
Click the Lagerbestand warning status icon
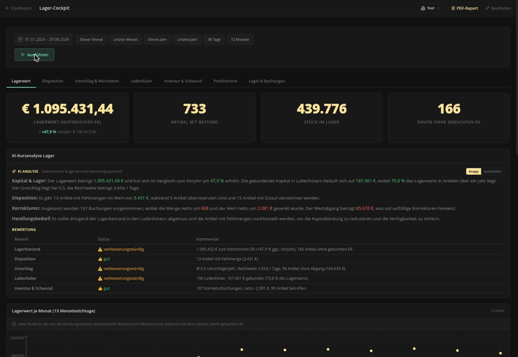point(100,249)
